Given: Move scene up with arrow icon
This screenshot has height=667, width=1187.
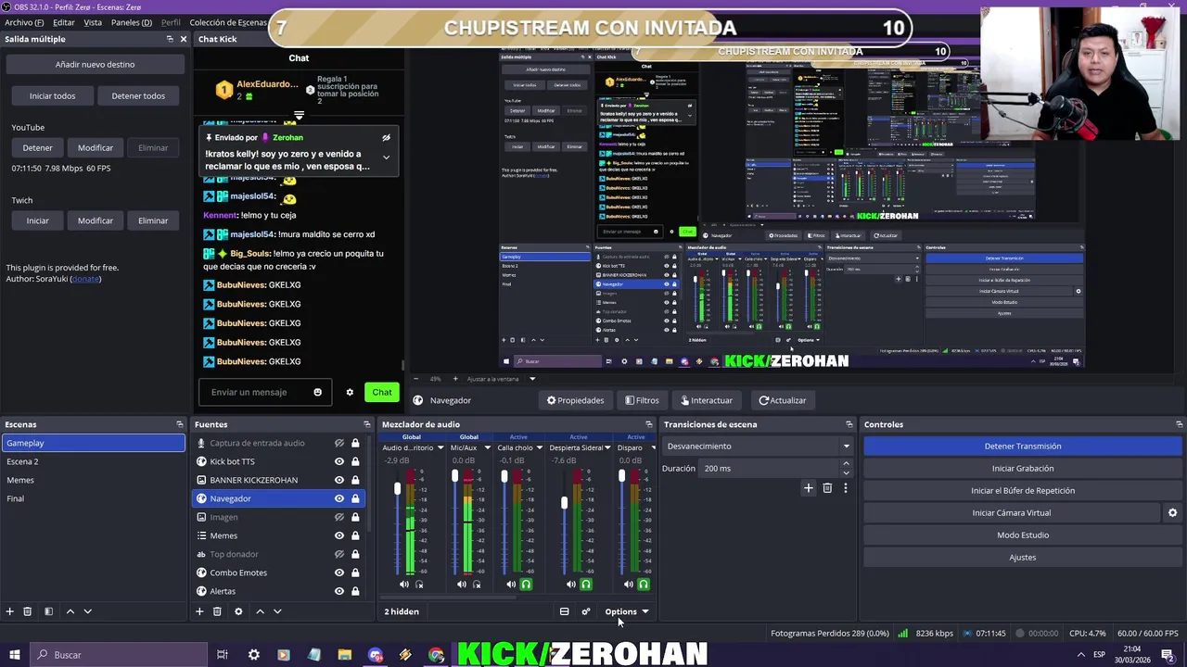Looking at the screenshot, I should [70, 611].
